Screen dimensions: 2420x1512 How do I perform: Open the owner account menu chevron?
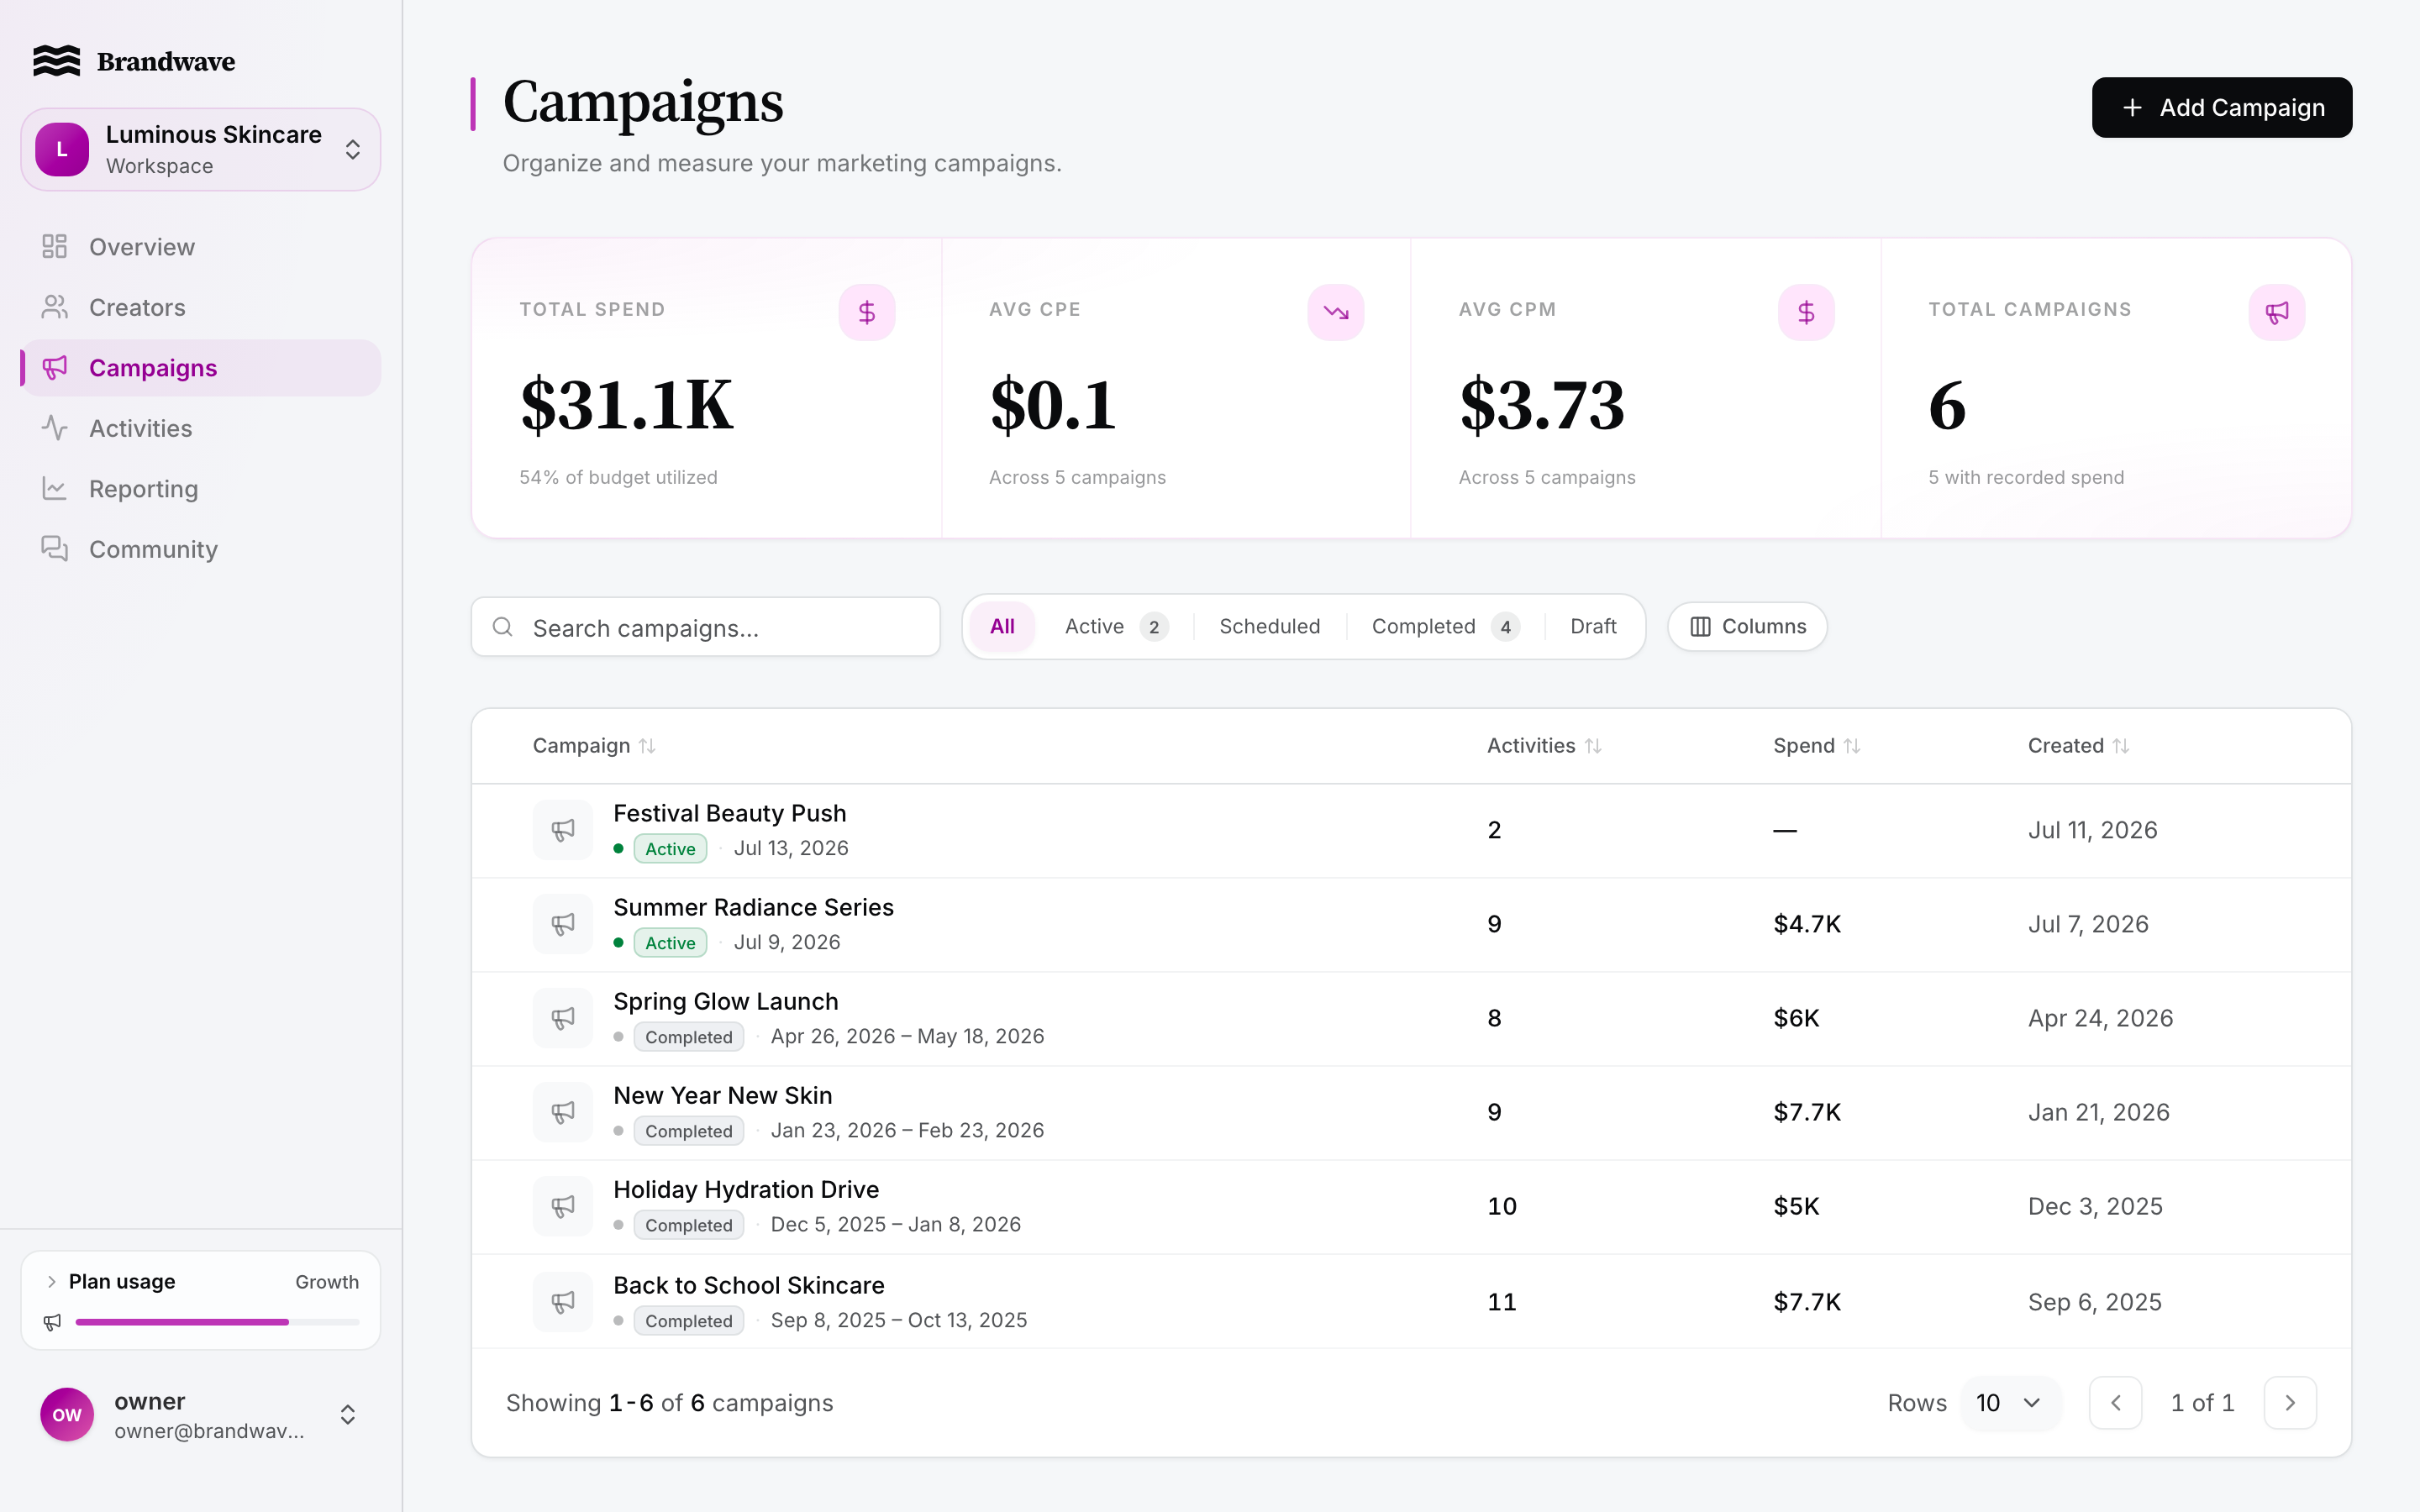[348, 1414]
